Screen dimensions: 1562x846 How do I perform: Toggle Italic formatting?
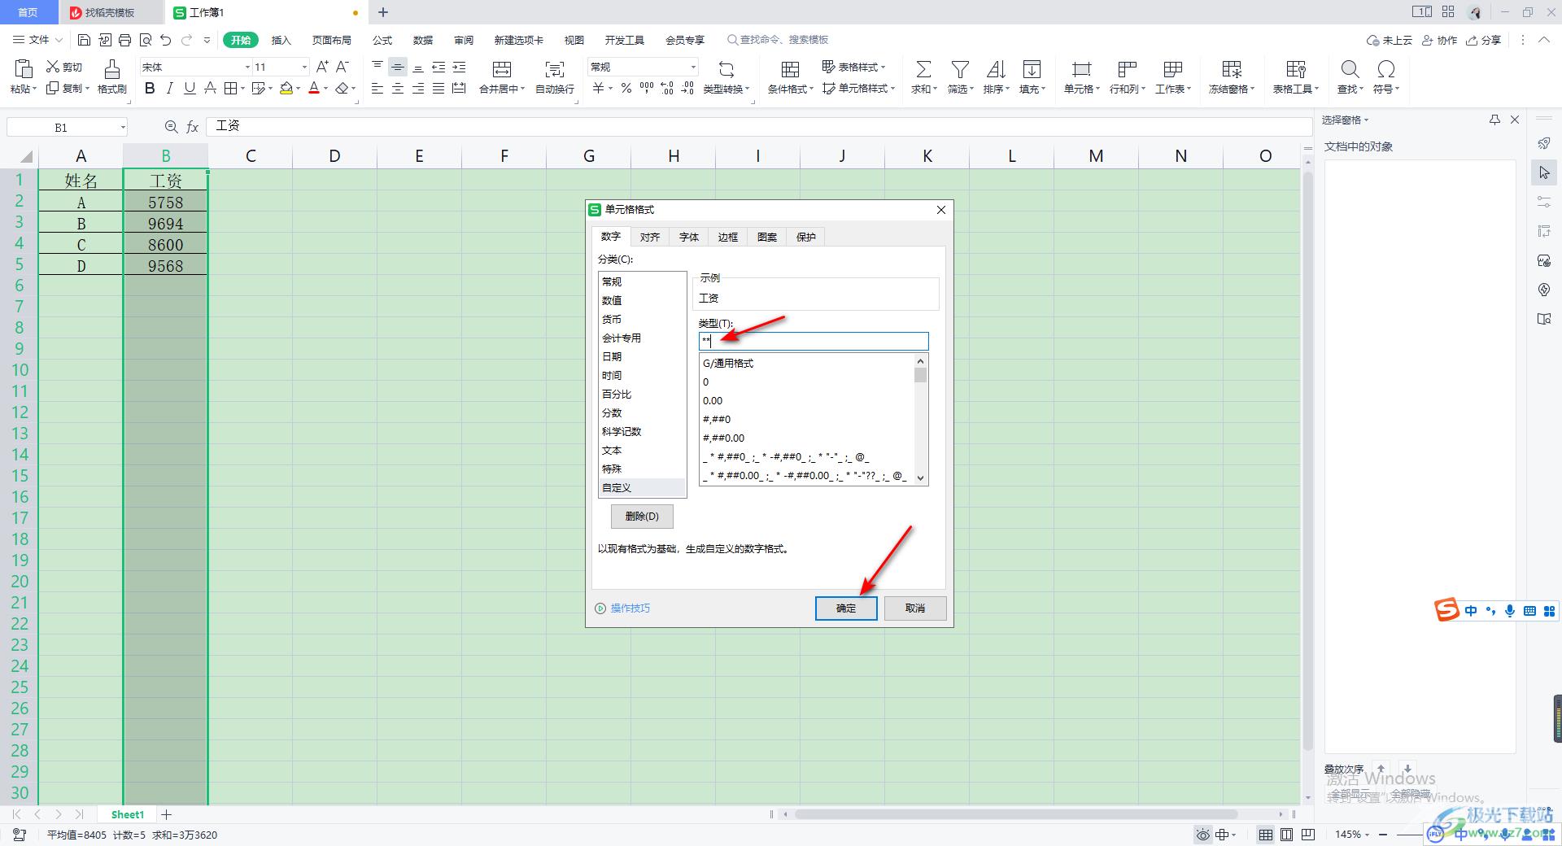[x=169, y=89]
